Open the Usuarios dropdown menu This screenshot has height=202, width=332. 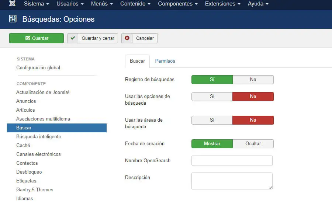[x=70, y=4]
